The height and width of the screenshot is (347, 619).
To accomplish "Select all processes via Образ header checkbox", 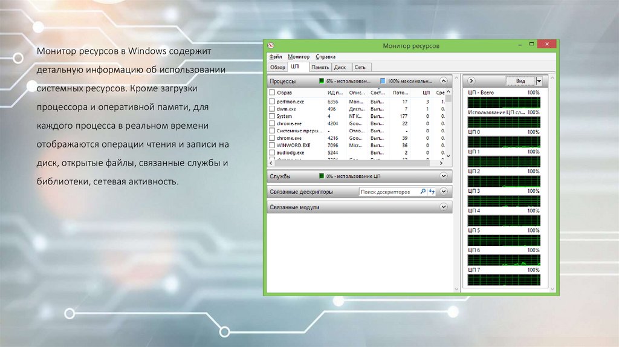I will (271, 92).
